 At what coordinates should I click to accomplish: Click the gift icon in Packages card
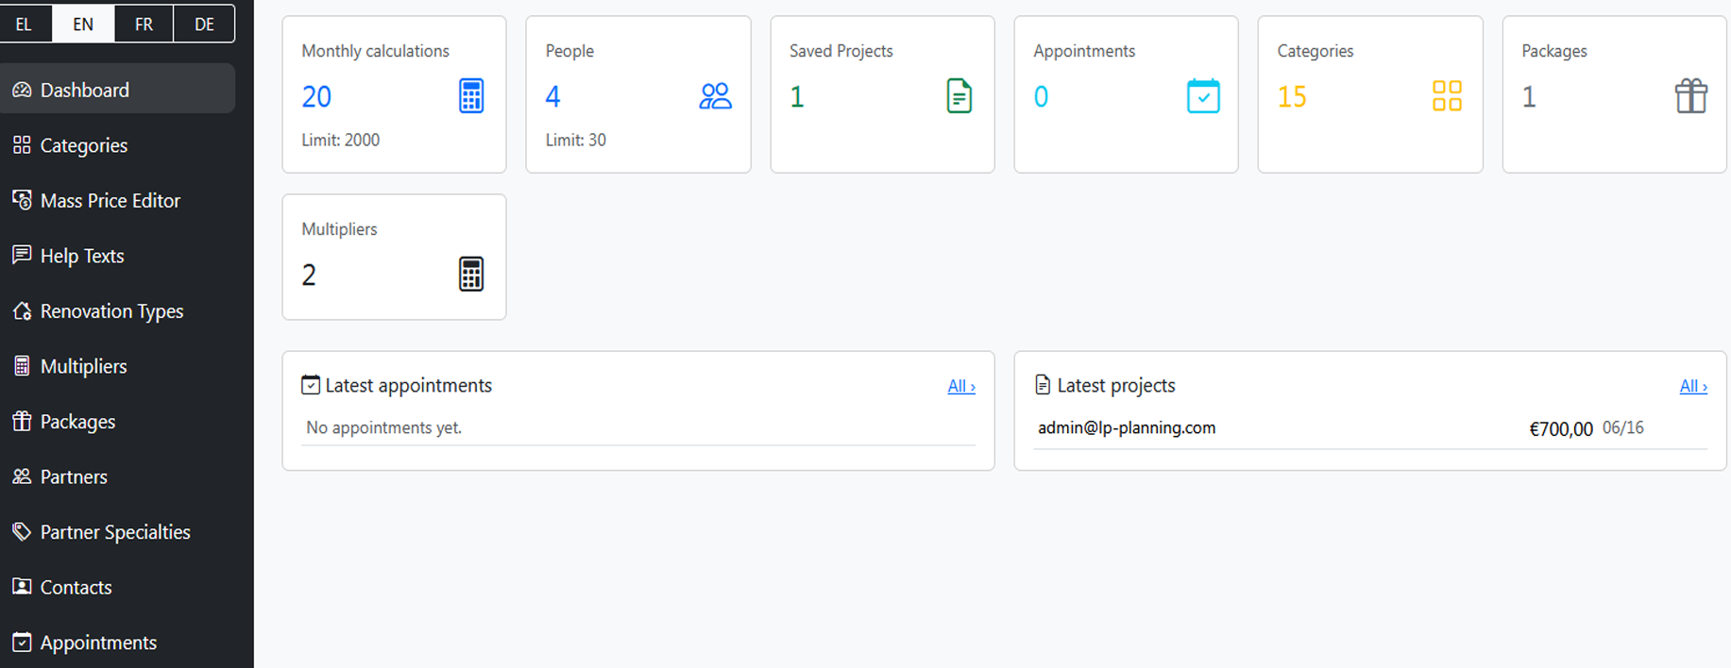point(1691,96)
